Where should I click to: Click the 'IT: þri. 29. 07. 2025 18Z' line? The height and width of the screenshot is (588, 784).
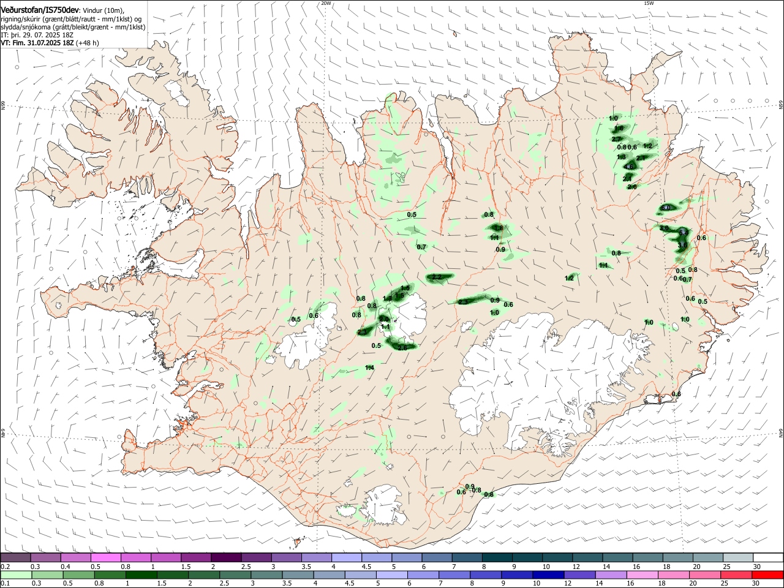point(37,35)
